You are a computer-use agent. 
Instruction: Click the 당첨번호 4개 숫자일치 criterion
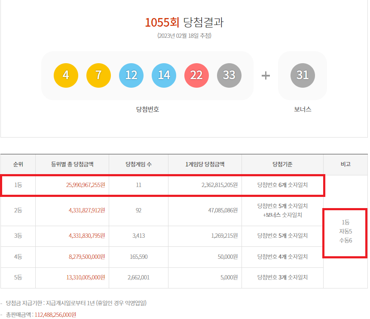click(x=282, y=257)
